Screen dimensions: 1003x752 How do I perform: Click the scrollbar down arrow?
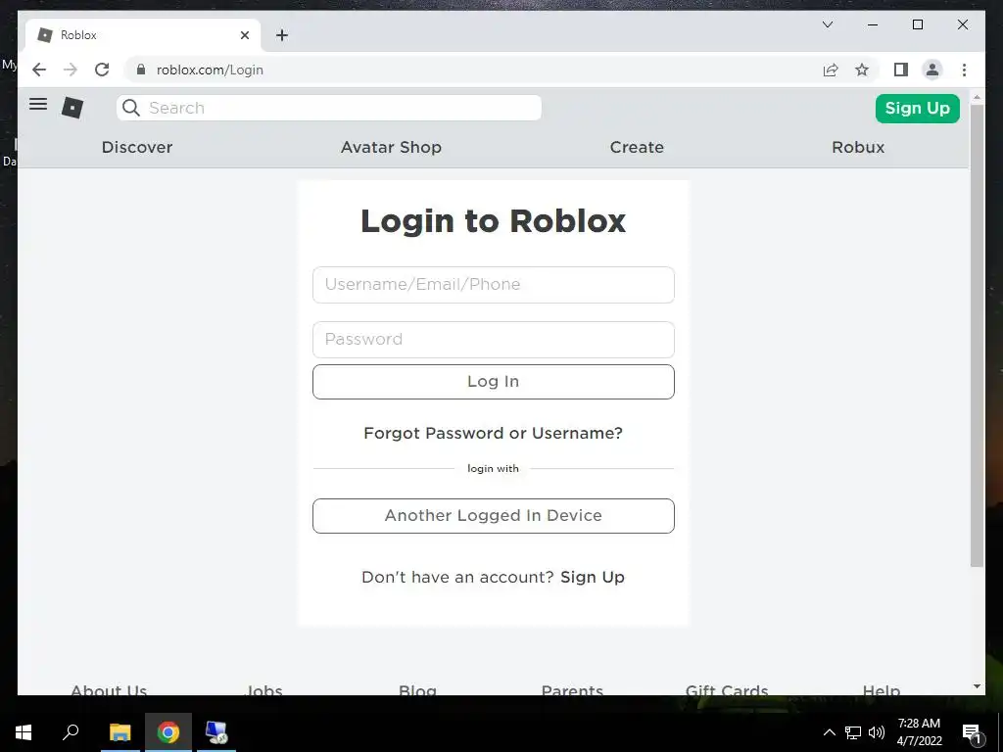[977, 686]
